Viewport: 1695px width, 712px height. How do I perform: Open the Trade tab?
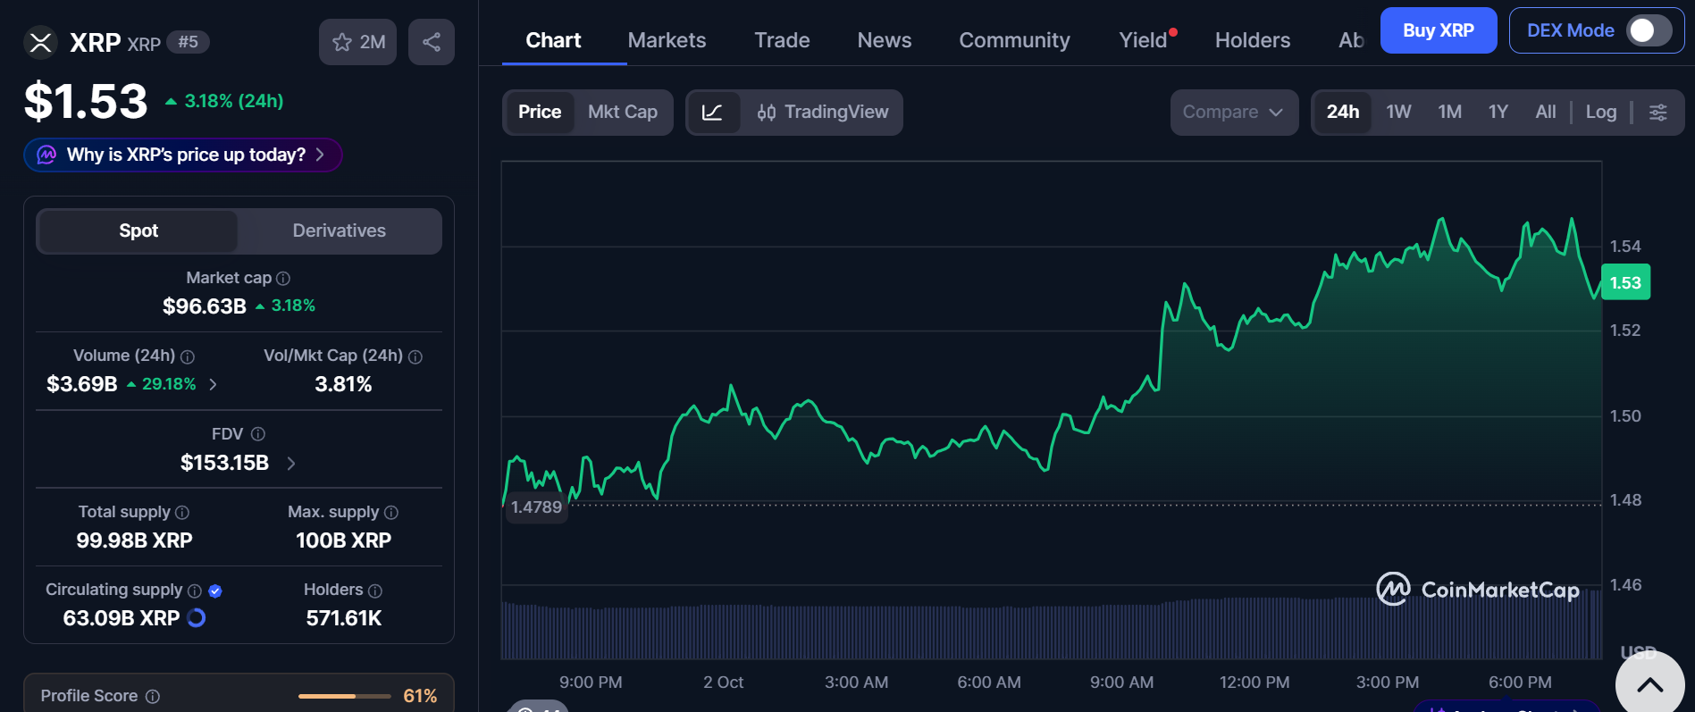click(x=782, y=40)
